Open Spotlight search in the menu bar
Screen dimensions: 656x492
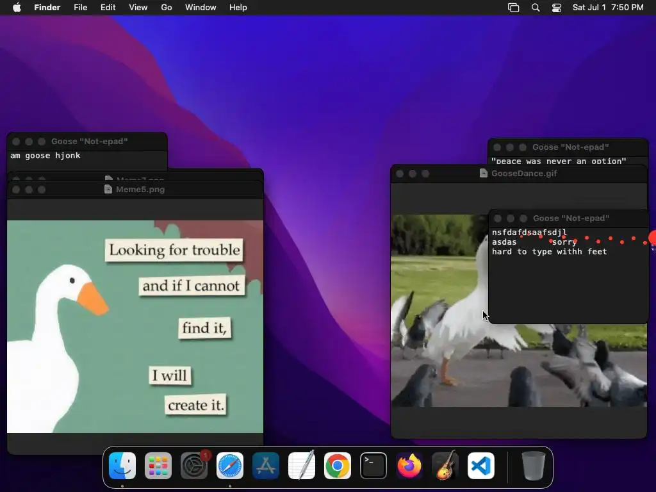tap(536, 8)
